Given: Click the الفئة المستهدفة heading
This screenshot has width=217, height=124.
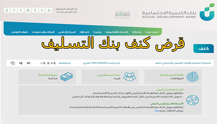Looking at the screenshot, I should (x=171, y=75).
